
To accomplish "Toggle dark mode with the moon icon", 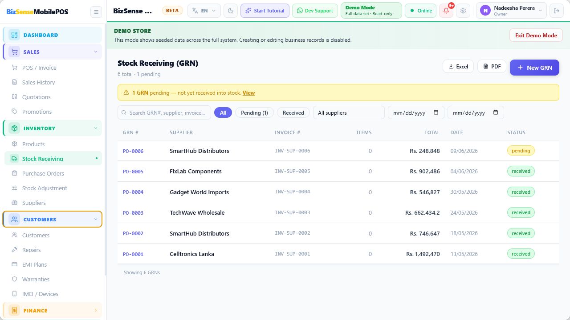I will (231, 11).
